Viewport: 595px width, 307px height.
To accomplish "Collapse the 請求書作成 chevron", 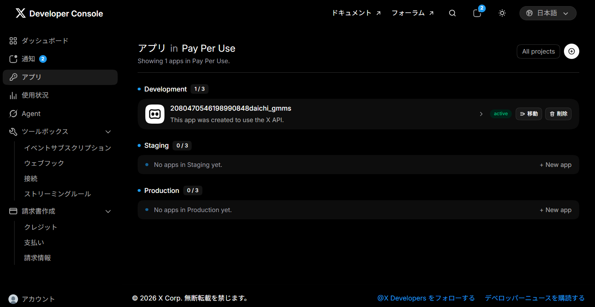I will pos(108,211).
